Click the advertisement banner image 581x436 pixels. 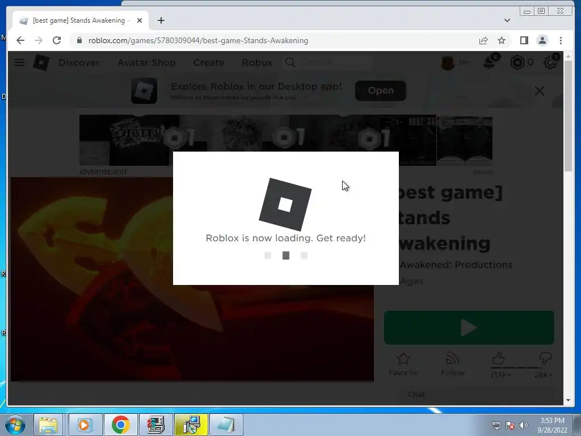[x=286, y=140]
